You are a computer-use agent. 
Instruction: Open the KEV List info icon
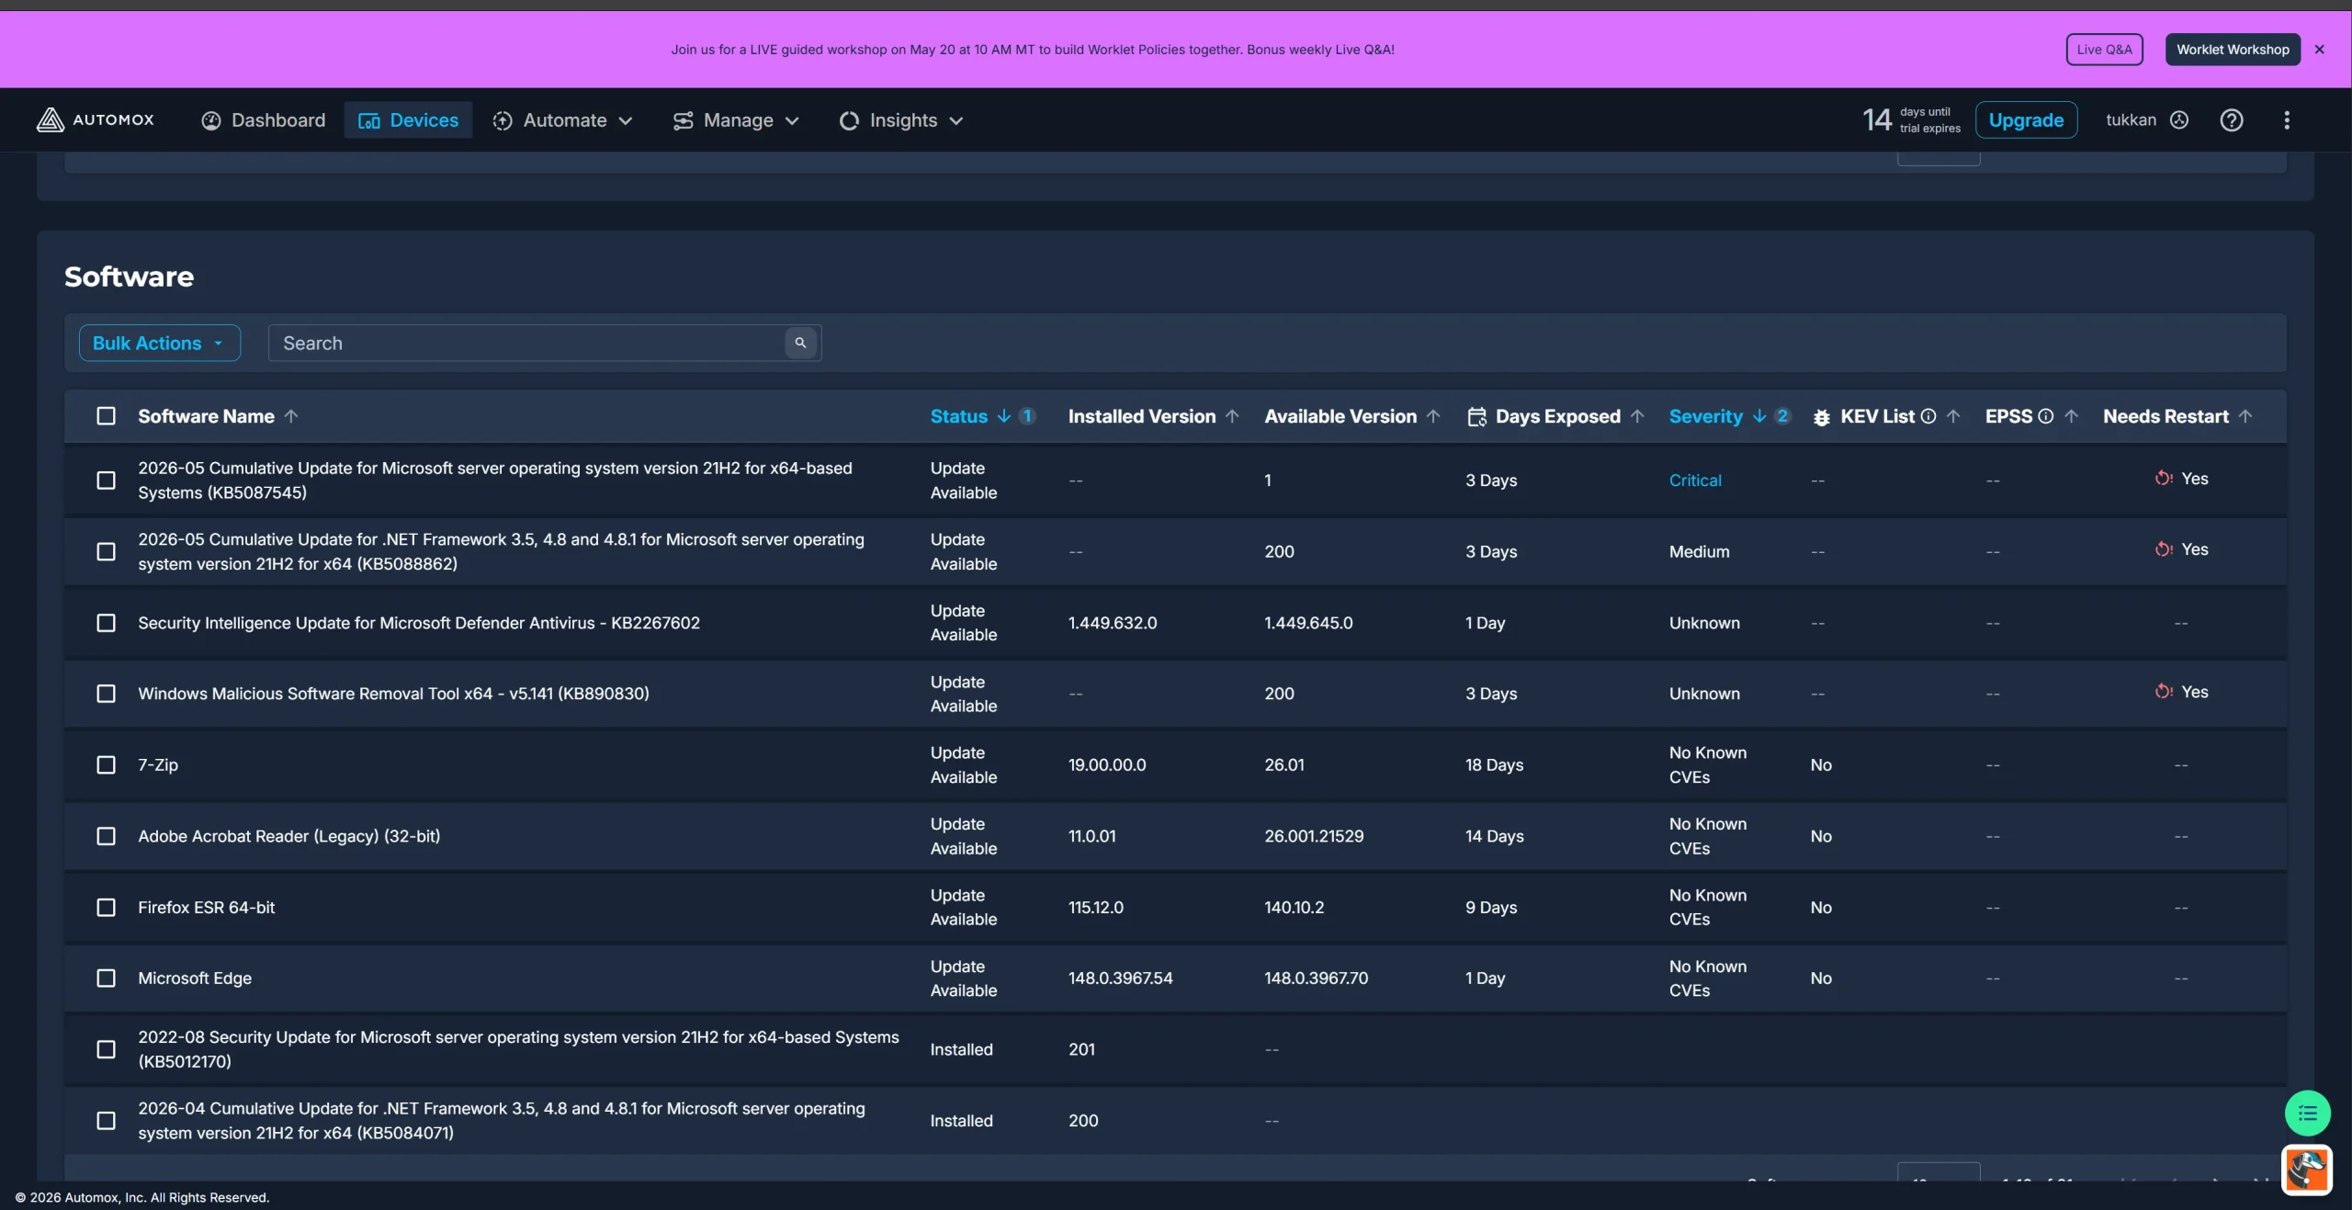1928,416
